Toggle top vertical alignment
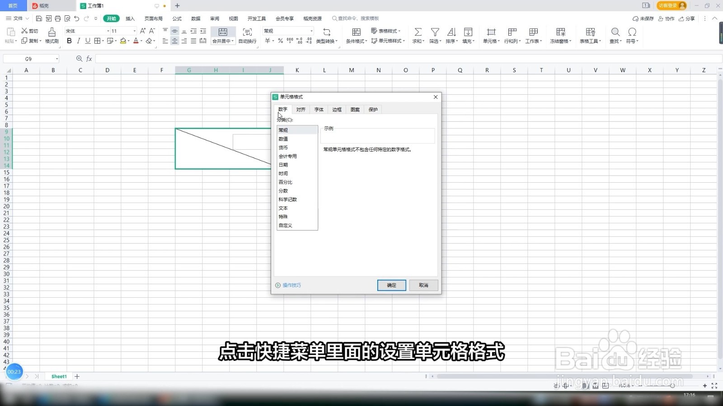This screenshot has width=723, height=406. (165, 31)
